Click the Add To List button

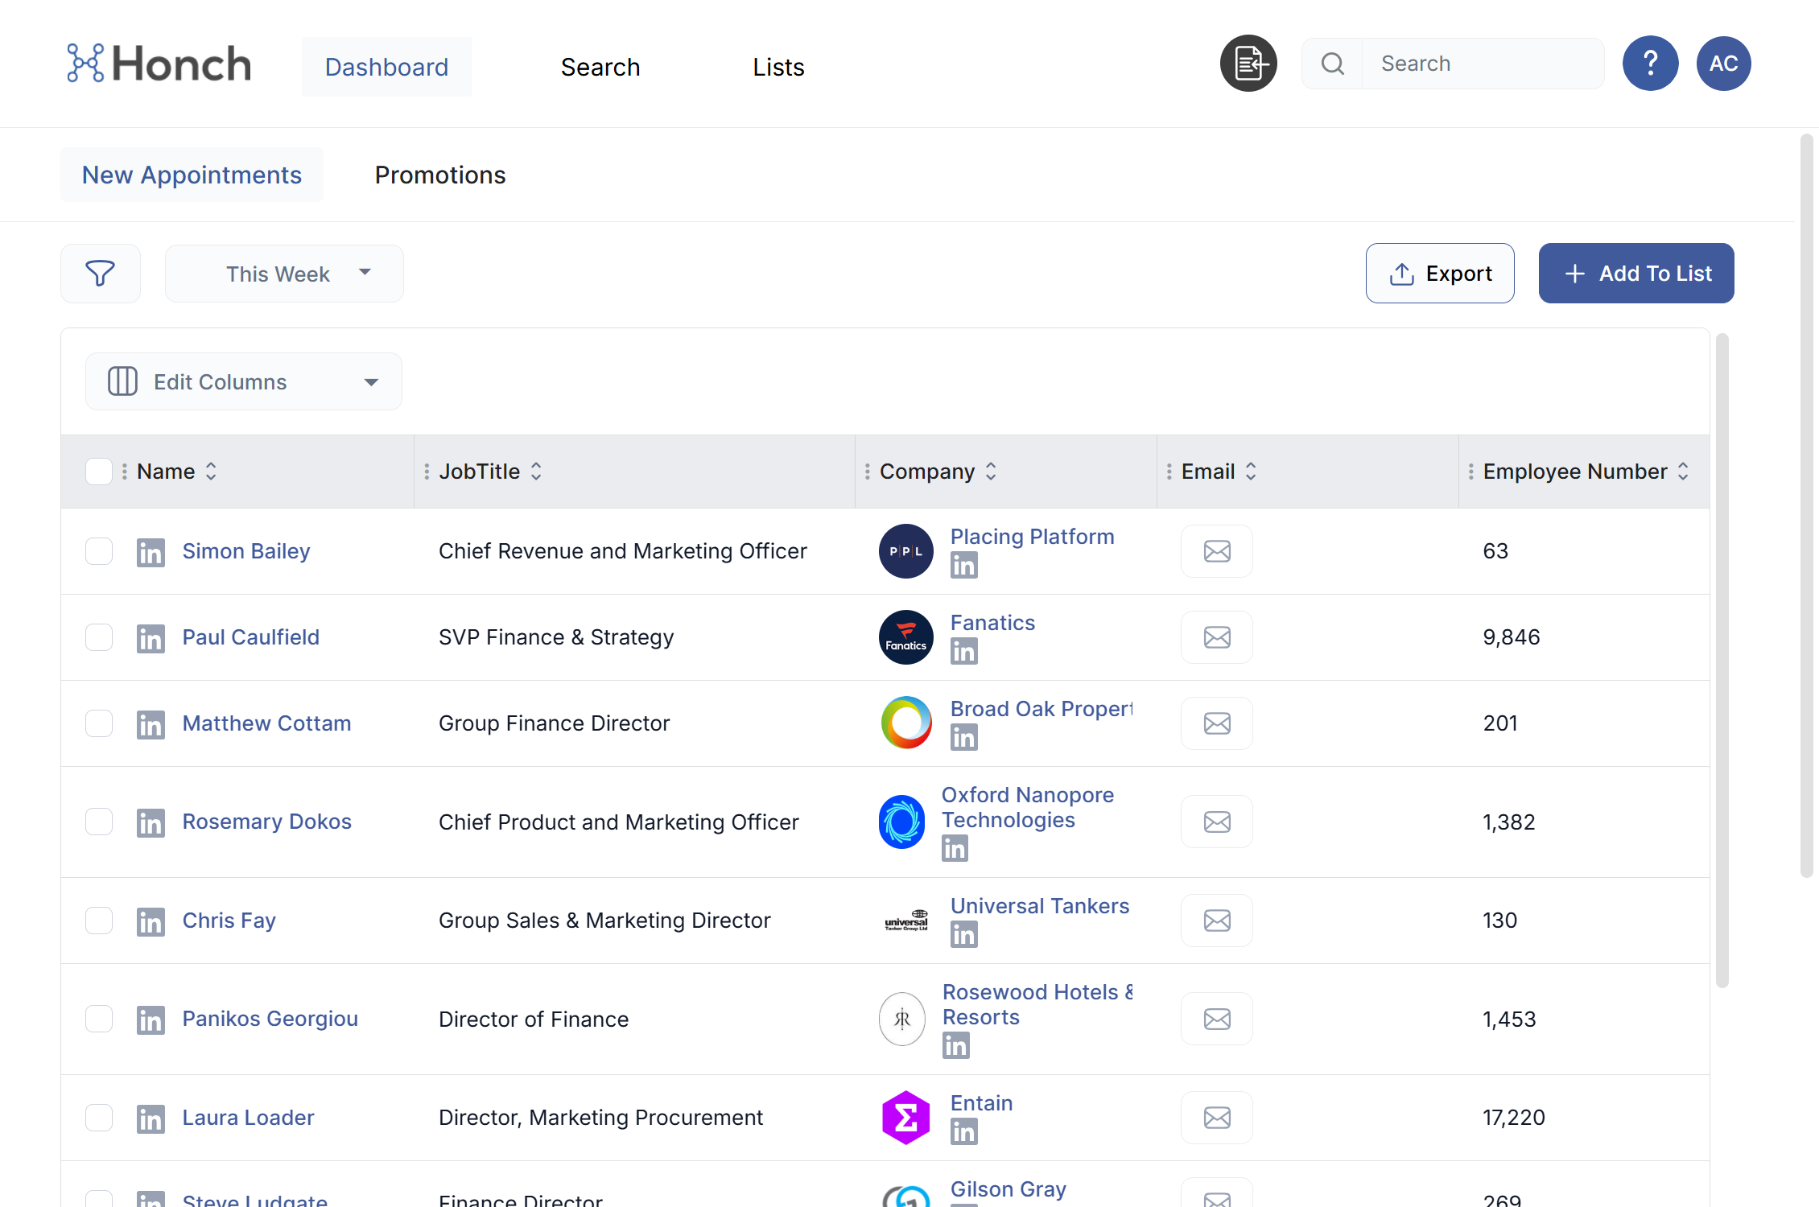coord(1635,274)
